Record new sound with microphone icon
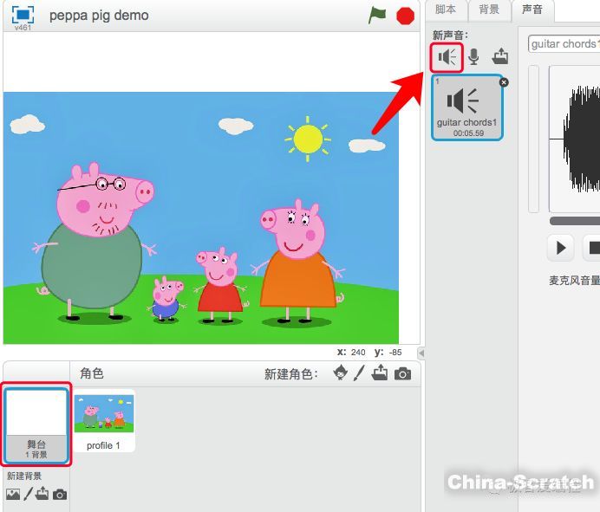 click(x=474, y=57)
